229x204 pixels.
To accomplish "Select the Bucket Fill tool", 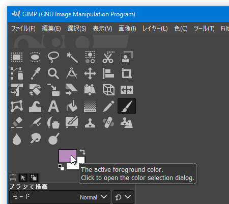I will (x=72, y=106).
